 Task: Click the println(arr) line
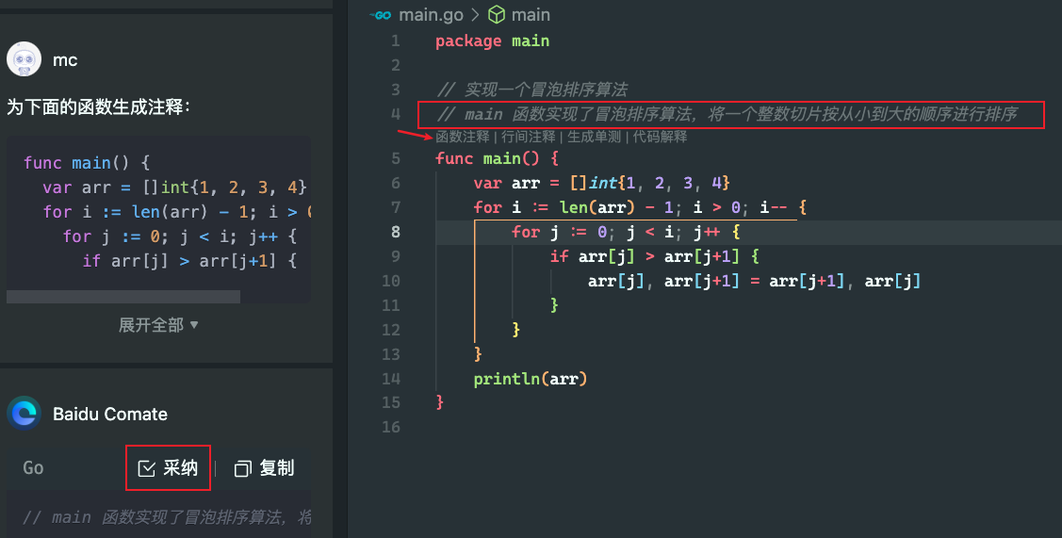(x=531, y=379)
